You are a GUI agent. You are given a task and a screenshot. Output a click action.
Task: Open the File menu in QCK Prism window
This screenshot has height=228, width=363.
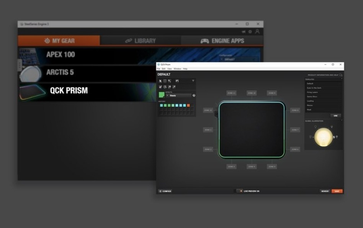159,69
